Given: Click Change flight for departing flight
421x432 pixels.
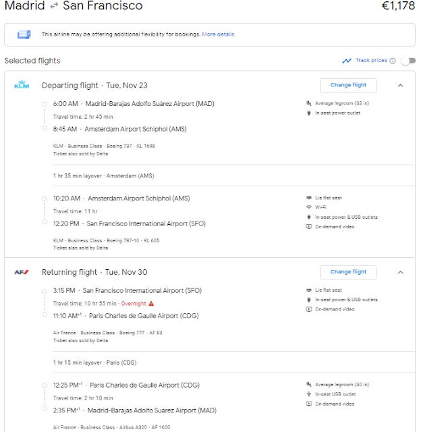Looking at the screenshot, I should coord(348,85).
